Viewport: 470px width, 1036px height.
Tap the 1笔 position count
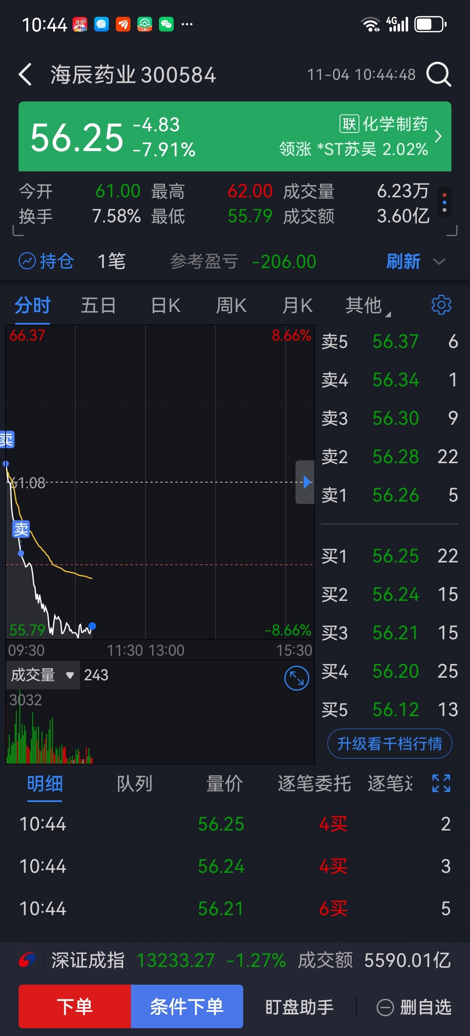[111, 262]
